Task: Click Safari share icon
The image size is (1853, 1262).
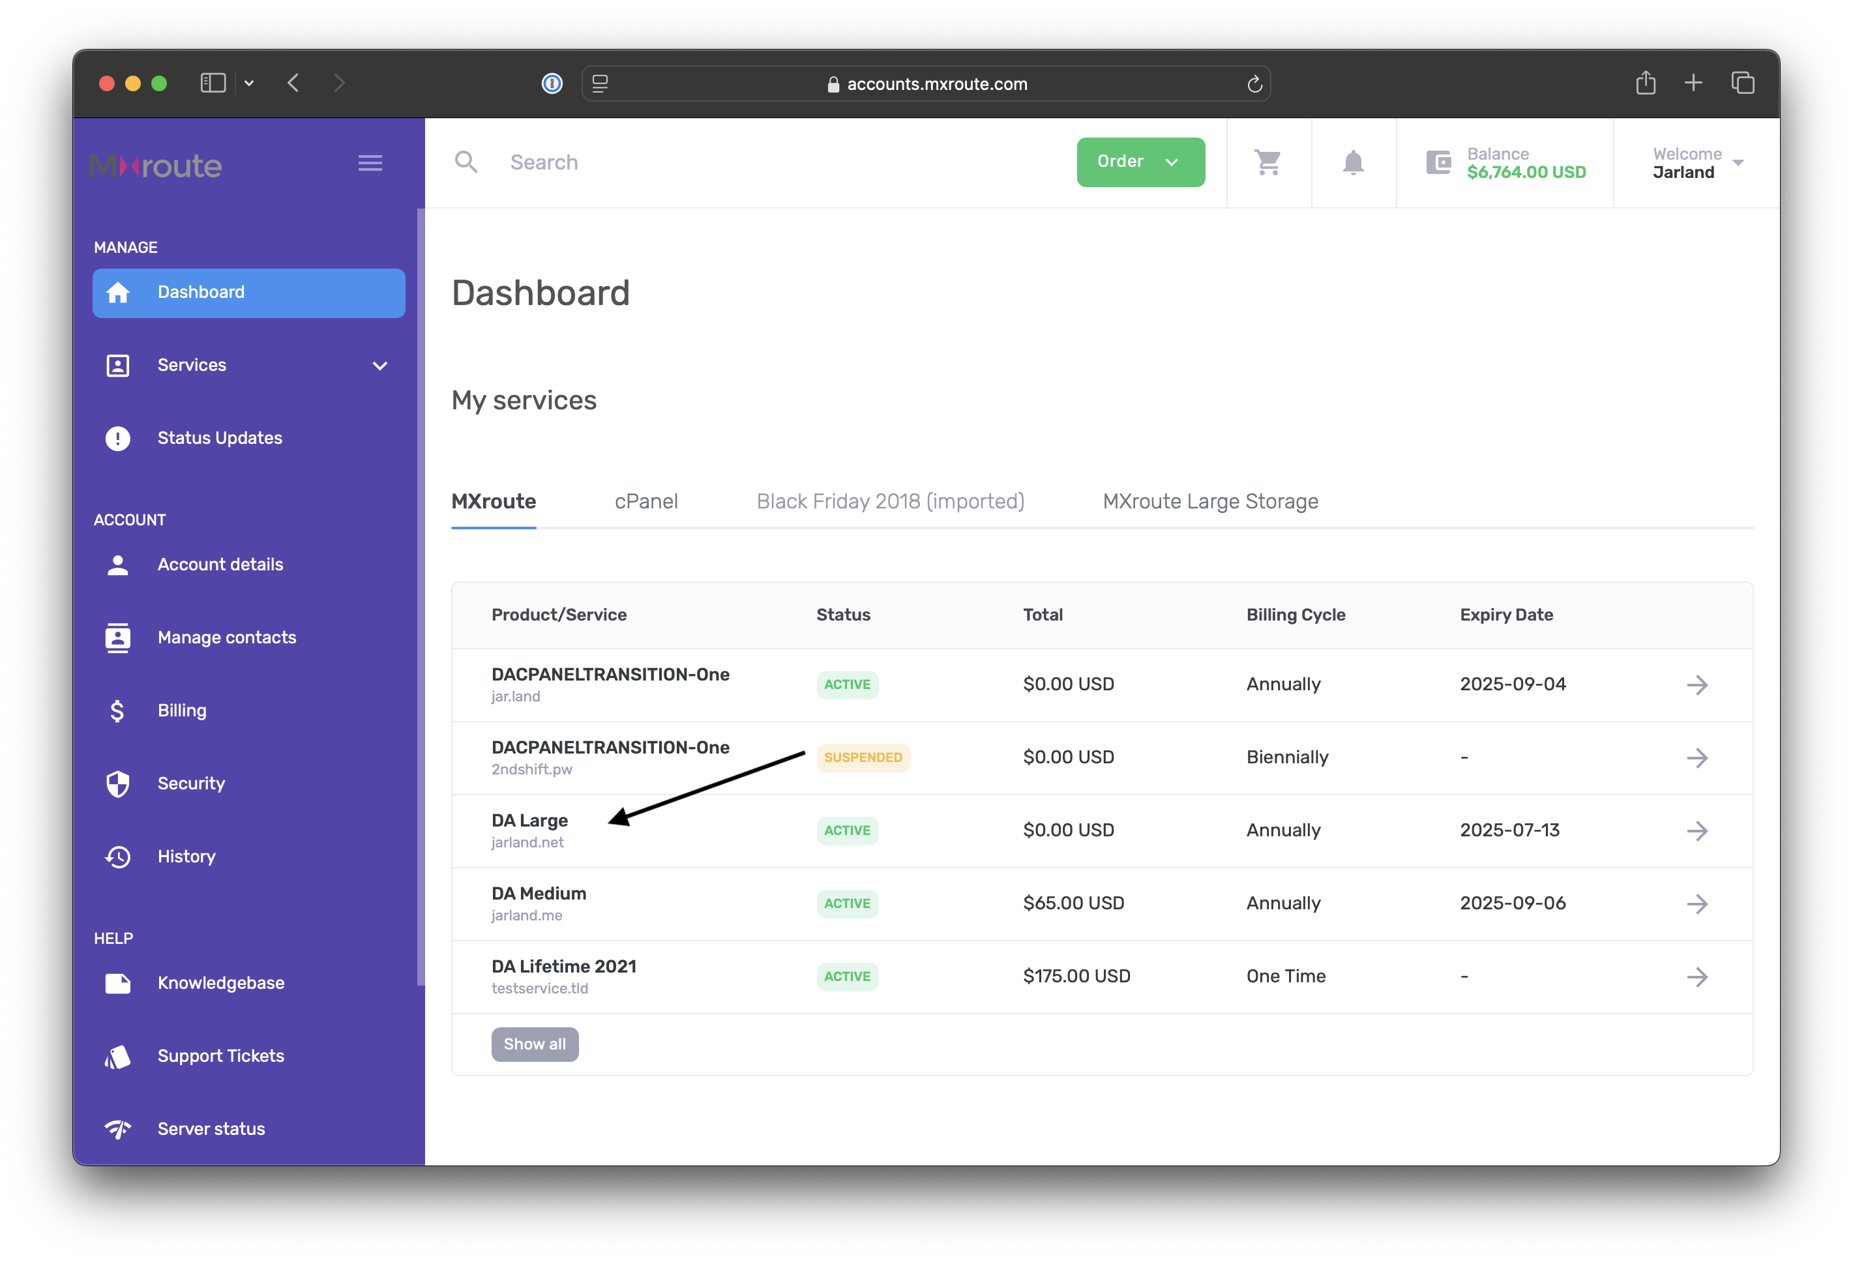Action: pyautogui.click(x=1646, y=82)
